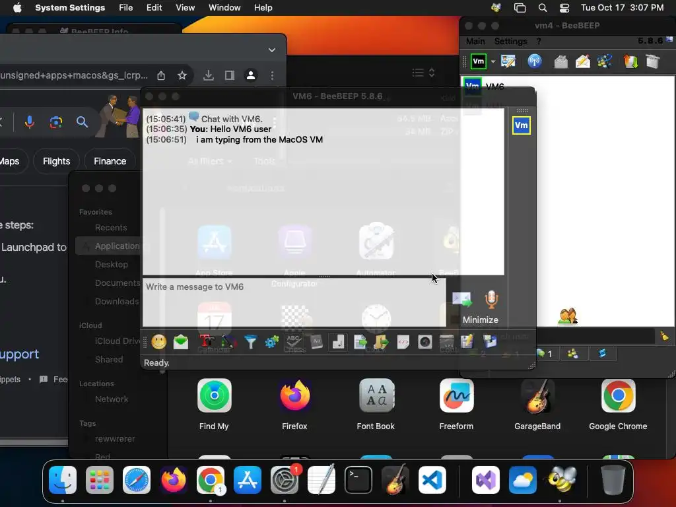Screen dimensions: 676x507
Task: Open the font color pencil icon
Action: point(228,342)
